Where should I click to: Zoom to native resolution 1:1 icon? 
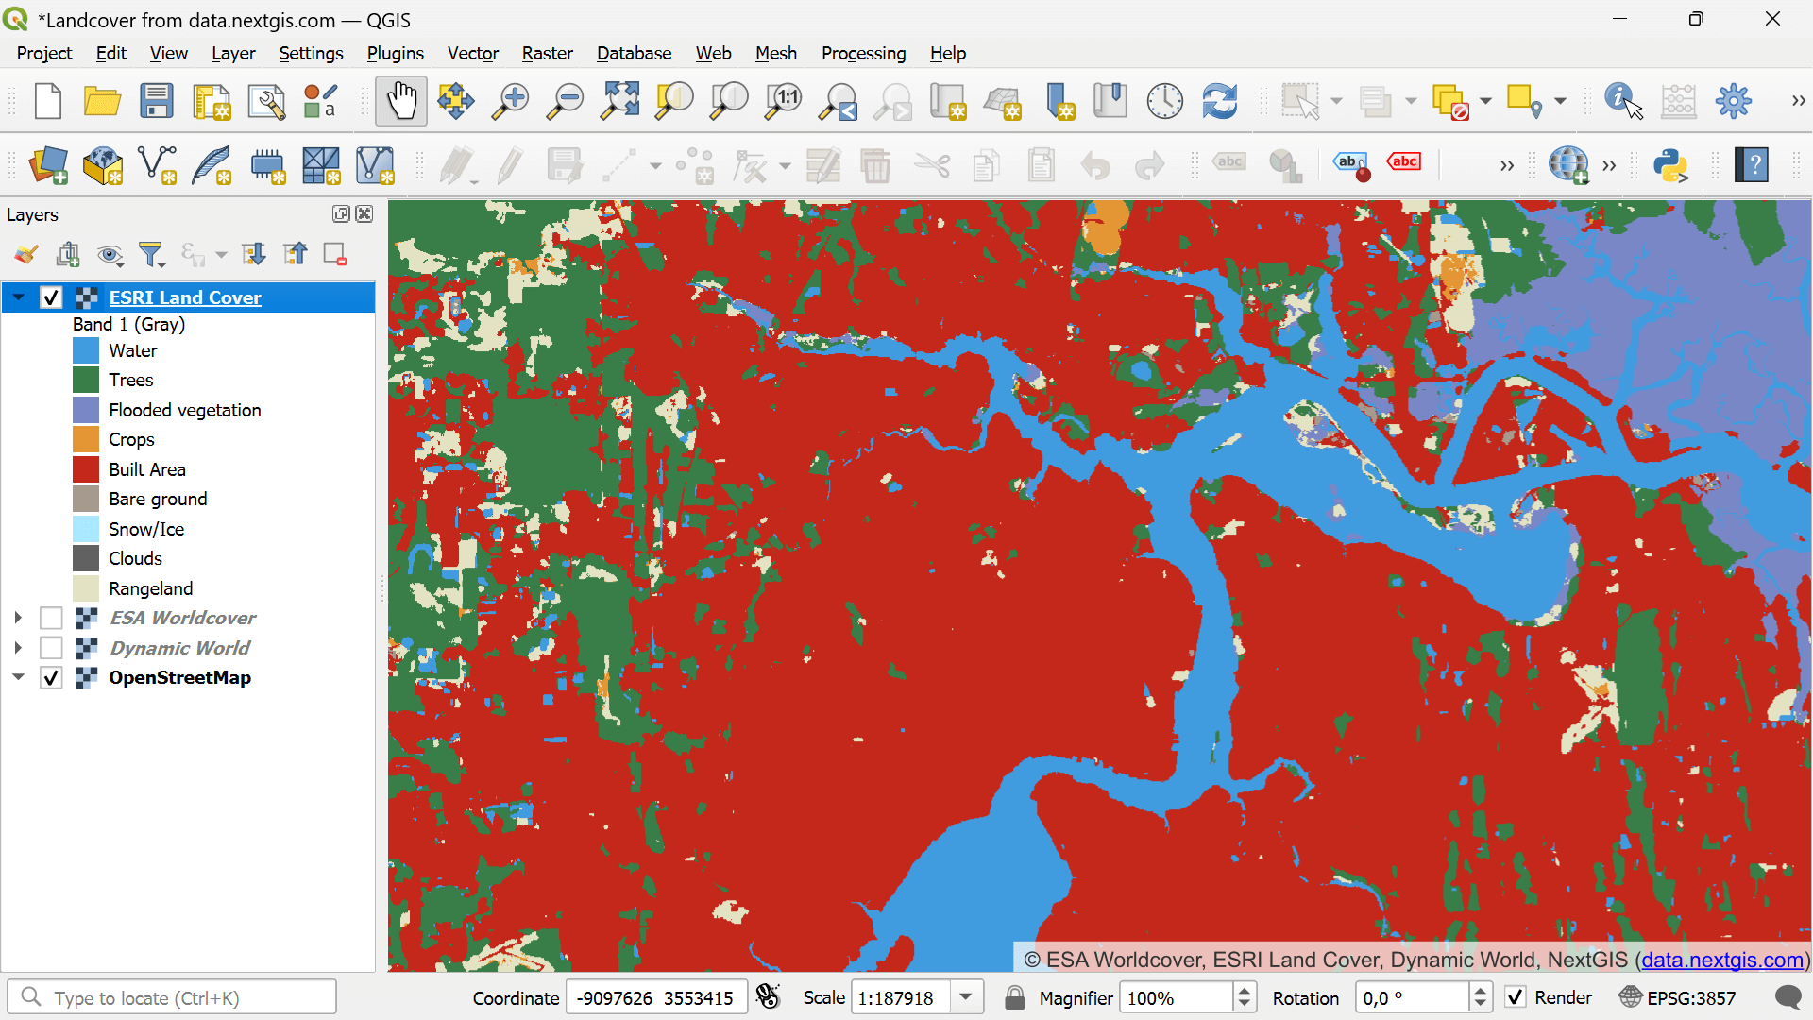[785, 101]
